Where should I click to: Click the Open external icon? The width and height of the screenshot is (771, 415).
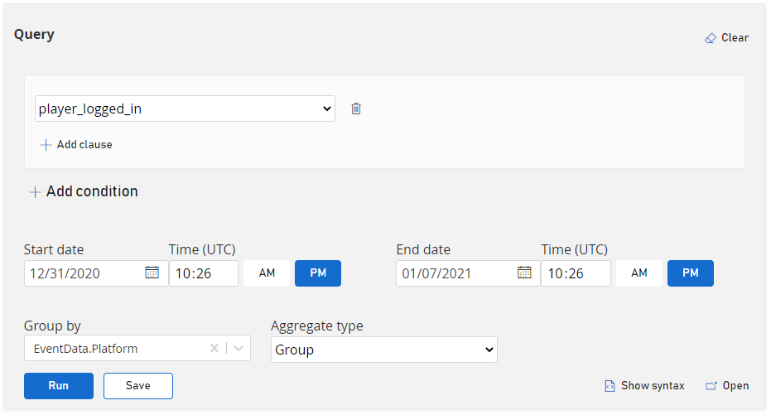[x=711, y=386]
